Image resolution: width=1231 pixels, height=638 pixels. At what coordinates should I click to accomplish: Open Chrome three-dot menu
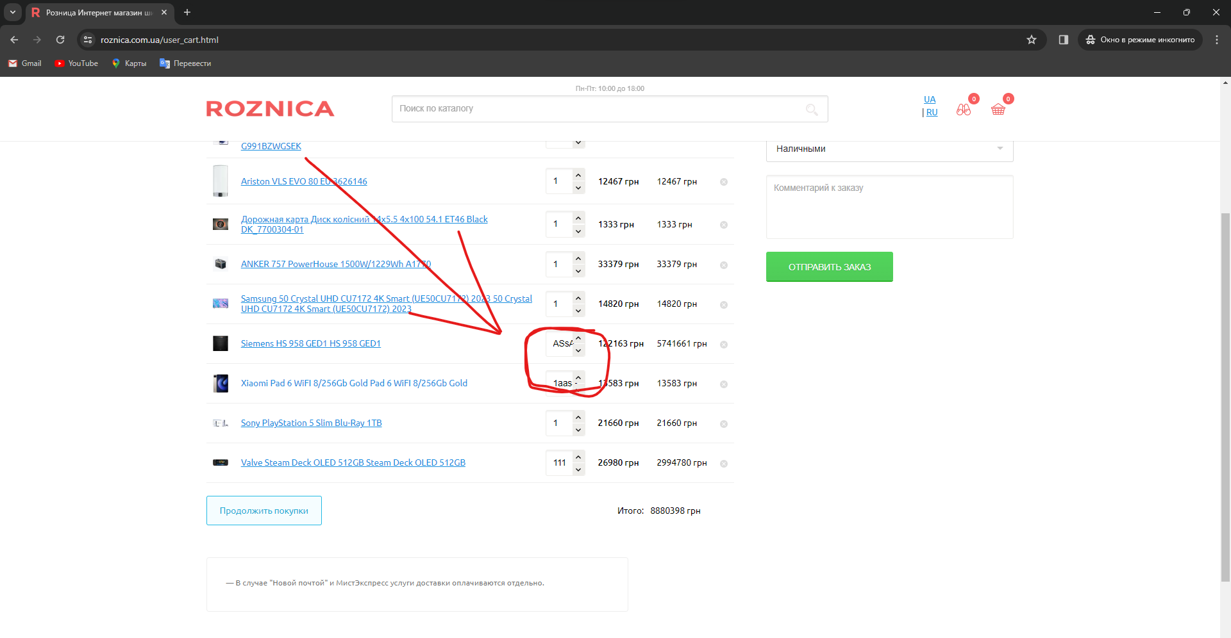pos(1216,40)
